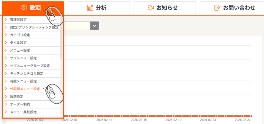Open キッチンカテゴリ設定
This screenshot has width=264, height=124.
click(27, 73)
